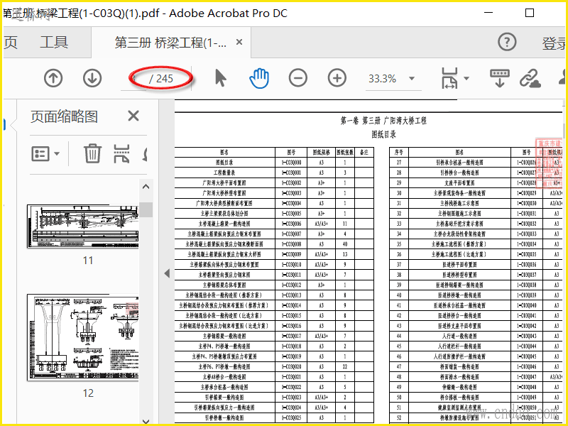The height and width of the screenshot is (426, 568).
Task: Go to previous page with up arrow
Action: [x=53, y=78]
